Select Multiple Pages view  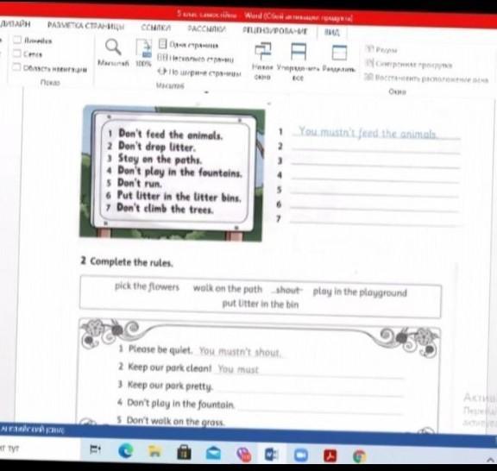click(x=196, y=59)
